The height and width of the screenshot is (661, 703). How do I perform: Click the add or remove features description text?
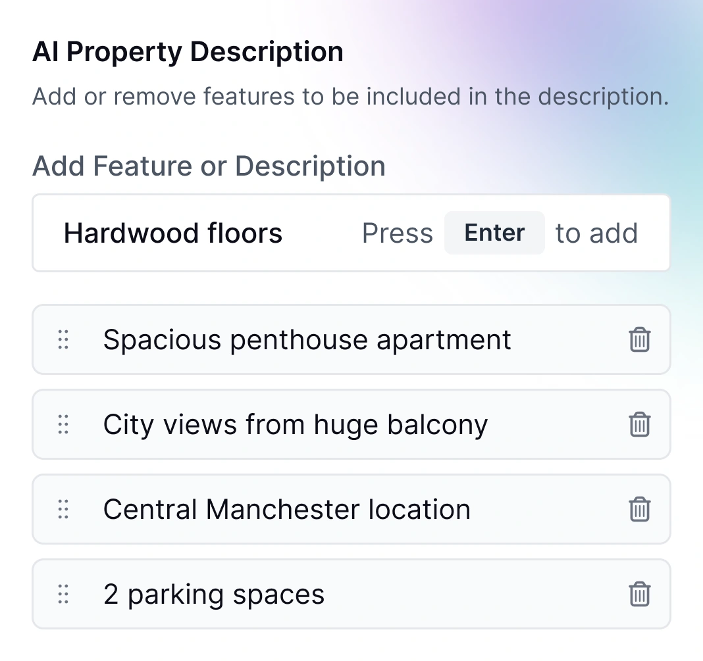point(351,96)
